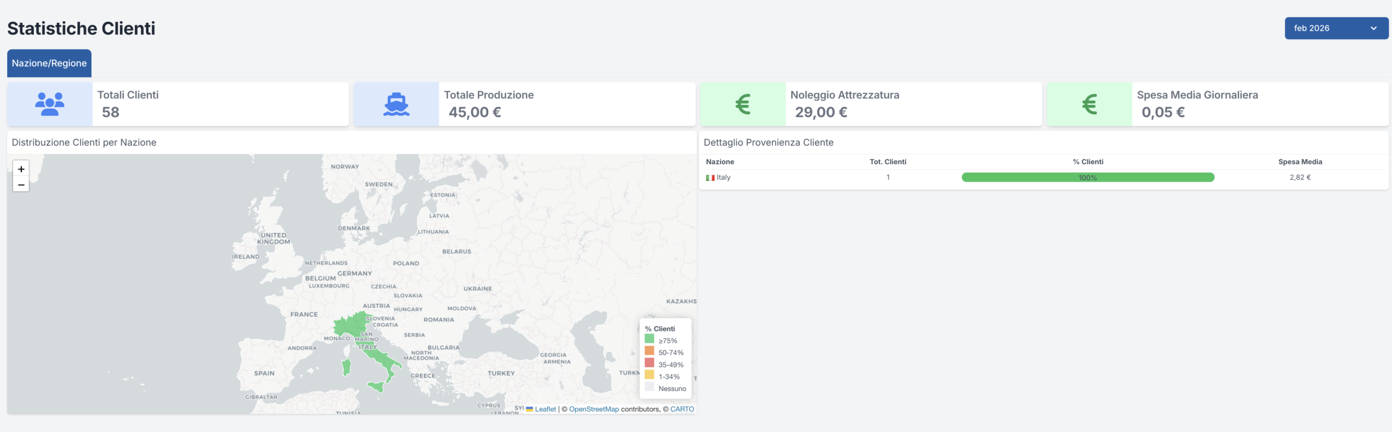Open the OpenStreetMap contributors link
1392x432 pixels.
(x=594, y=409)
